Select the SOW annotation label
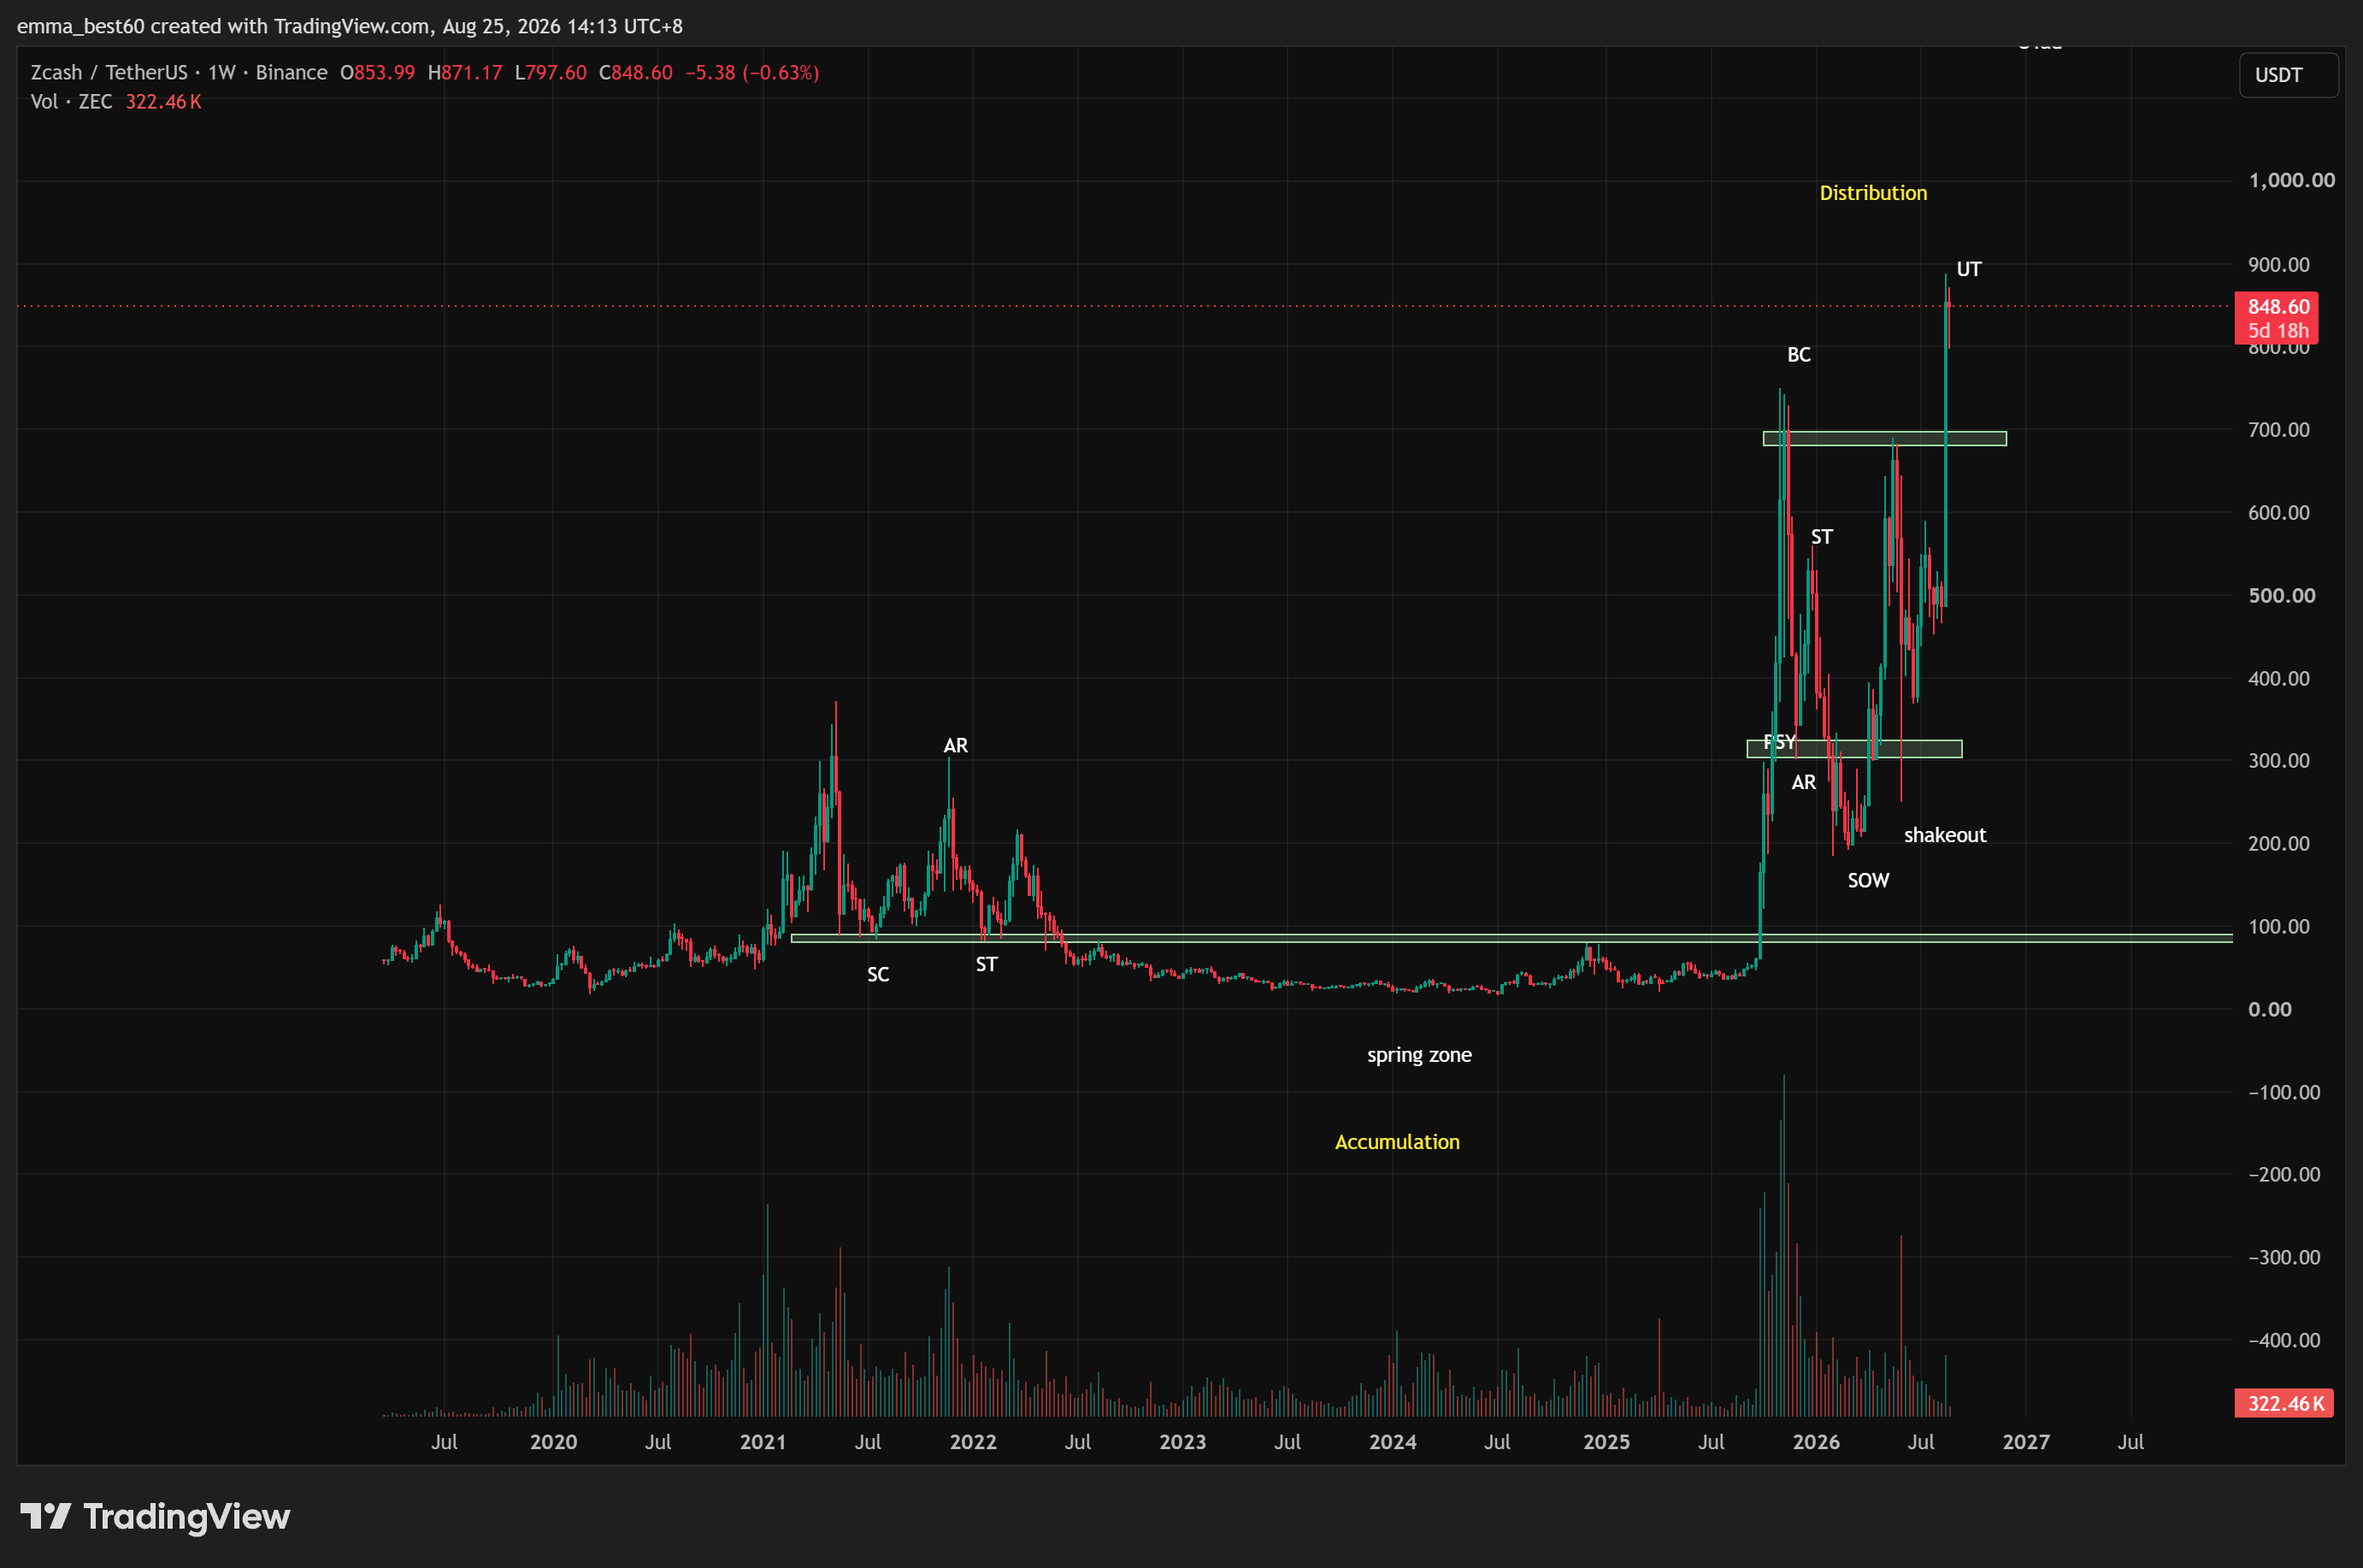2363x1568 pixels. [x=1868, y=881]
